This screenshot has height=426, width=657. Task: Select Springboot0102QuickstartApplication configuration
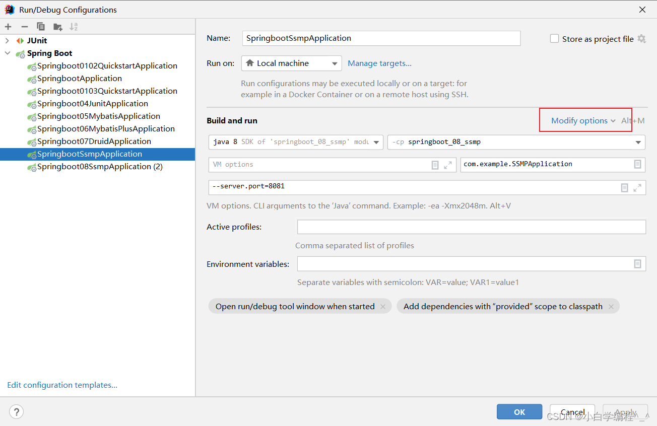[107, 66]
